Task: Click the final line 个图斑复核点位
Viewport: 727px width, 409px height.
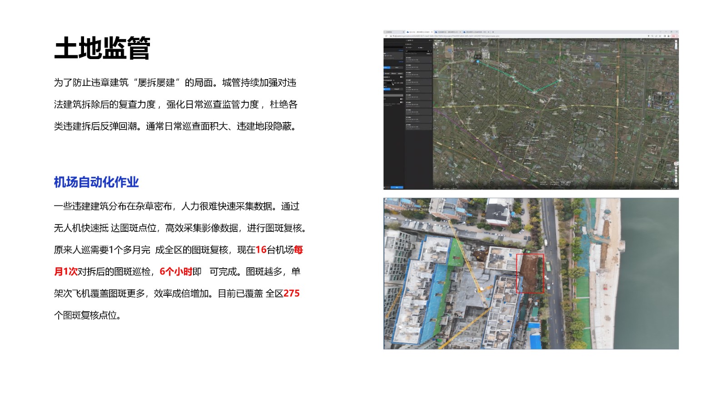Action: tap(88, 315)
